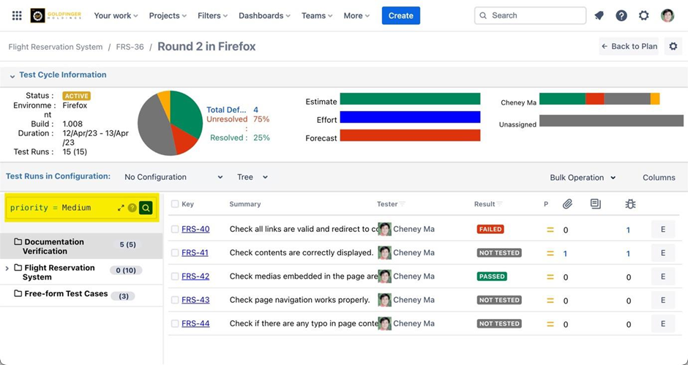Click the blue Create button
The height and width of the screenshot is (365, 688).
[x=400, y=15]
